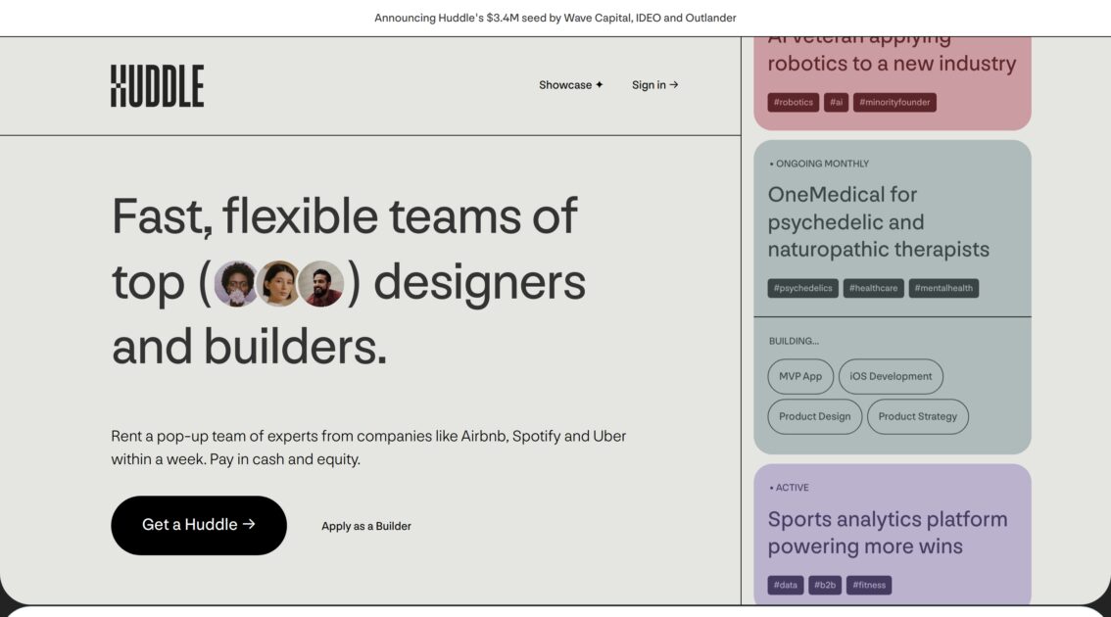Click the sparkle icon next to Showcase
This screenshot has height=617, width=1111.
599,84
